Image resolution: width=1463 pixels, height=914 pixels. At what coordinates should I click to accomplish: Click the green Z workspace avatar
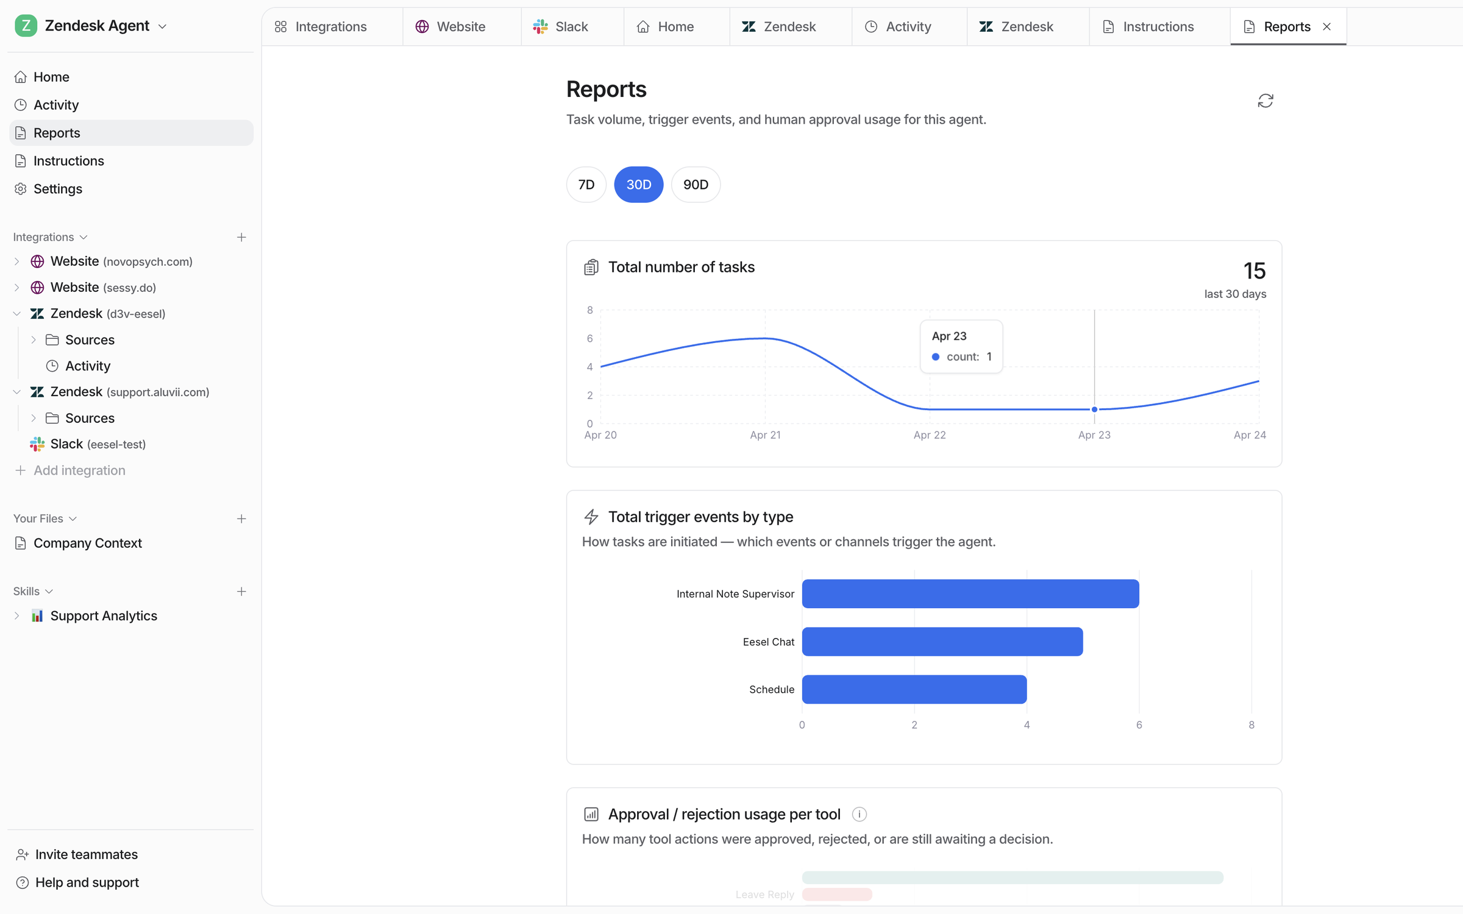pos(26,26)
